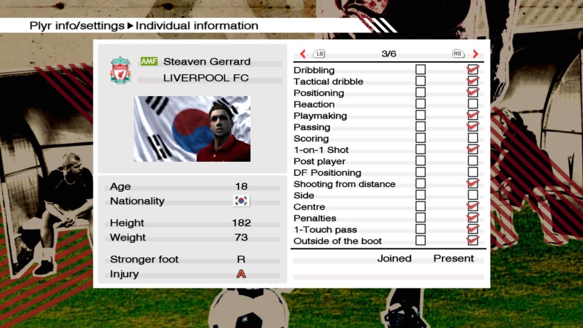Toggle DF Positioning Present checkbox
Image resolution: width=583 pixels, height=328 pixels.
[x=473, y=172]
